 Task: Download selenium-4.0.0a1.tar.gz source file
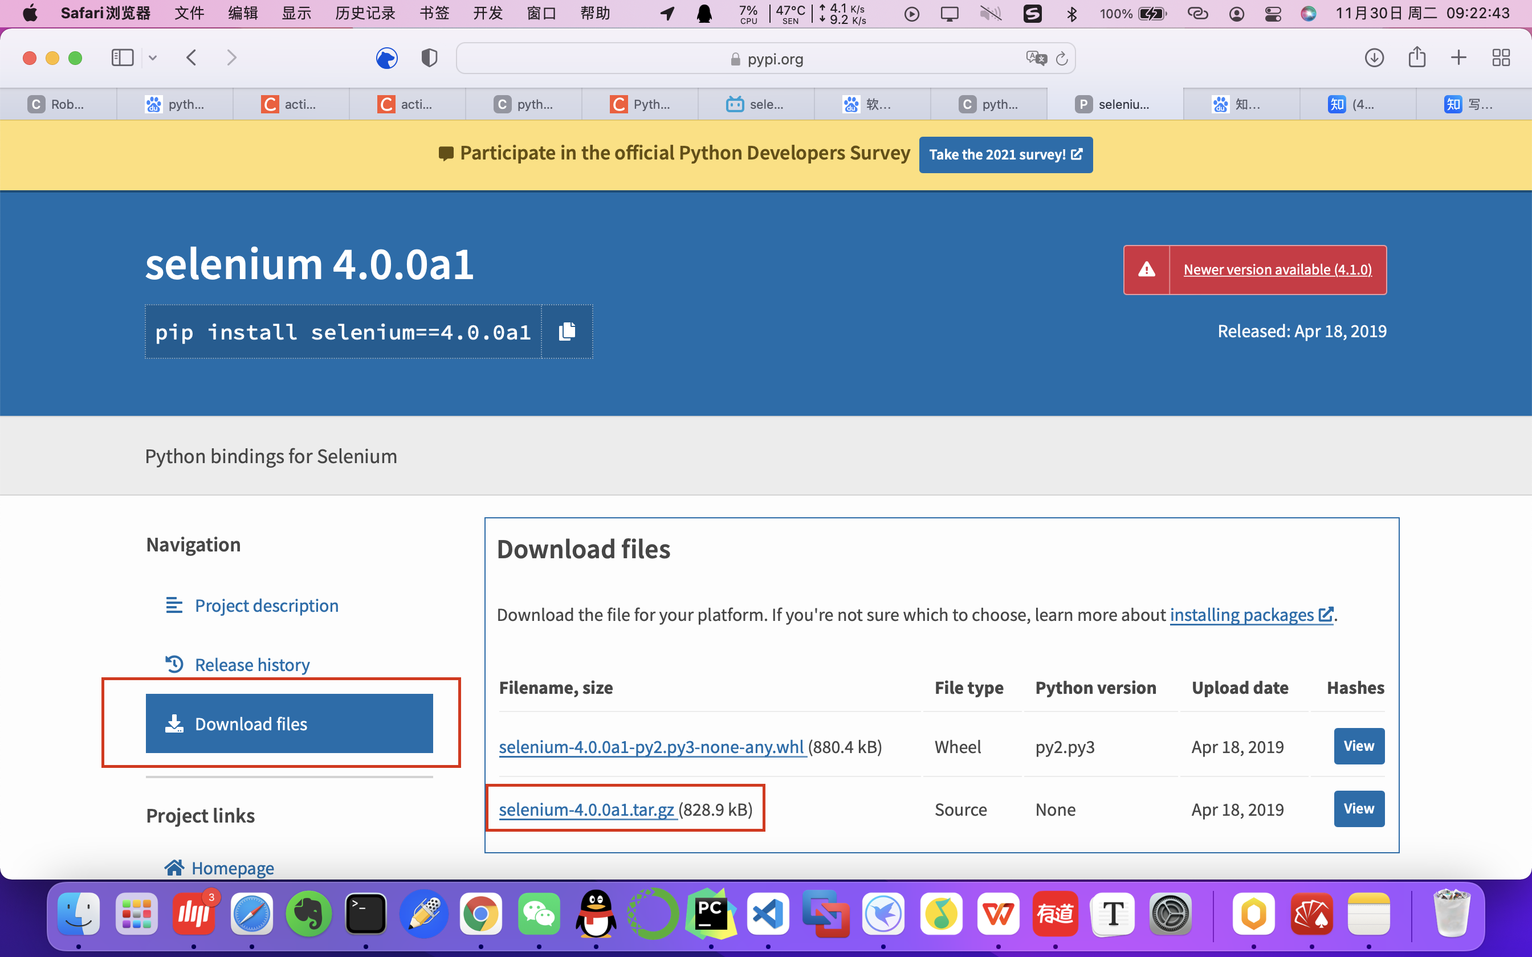tap(586, 809)
